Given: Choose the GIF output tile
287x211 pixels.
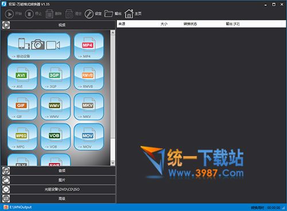Looking at the screenshot, I should tap(22, 107).
